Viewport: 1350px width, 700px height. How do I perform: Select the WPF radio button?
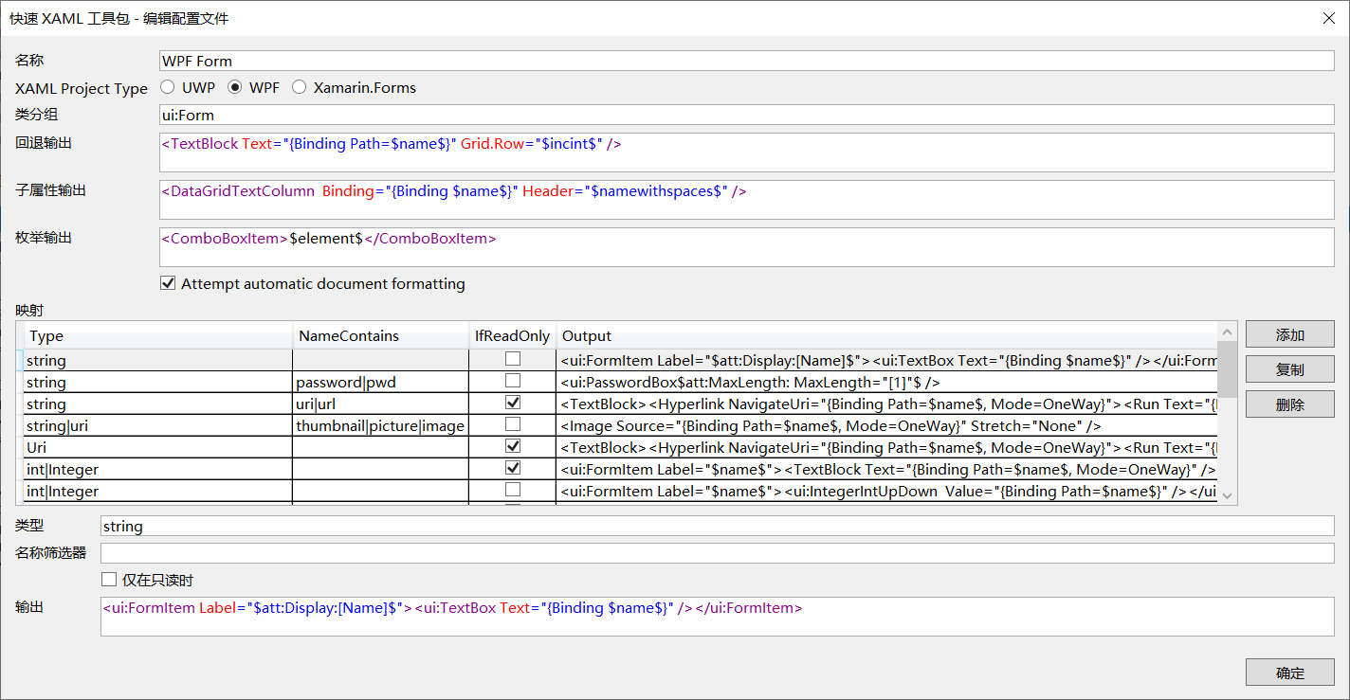pos(233,87)
